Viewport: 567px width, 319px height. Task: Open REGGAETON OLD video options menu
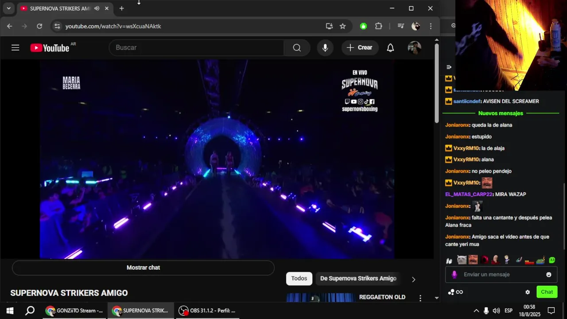[420, 298]
